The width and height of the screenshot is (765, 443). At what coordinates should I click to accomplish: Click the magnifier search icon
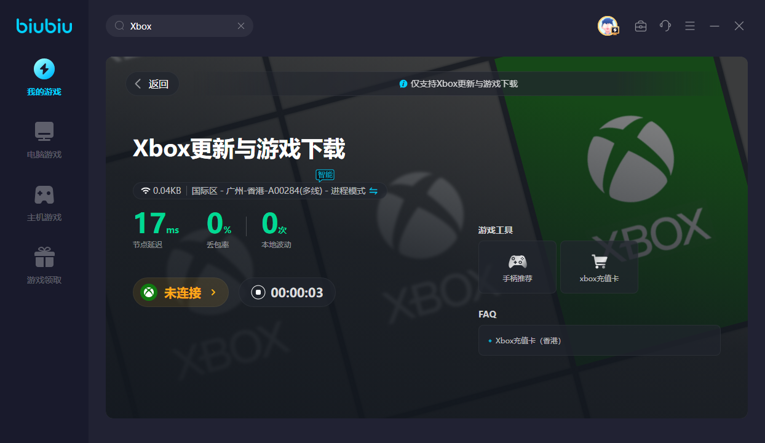coord(120,26)
